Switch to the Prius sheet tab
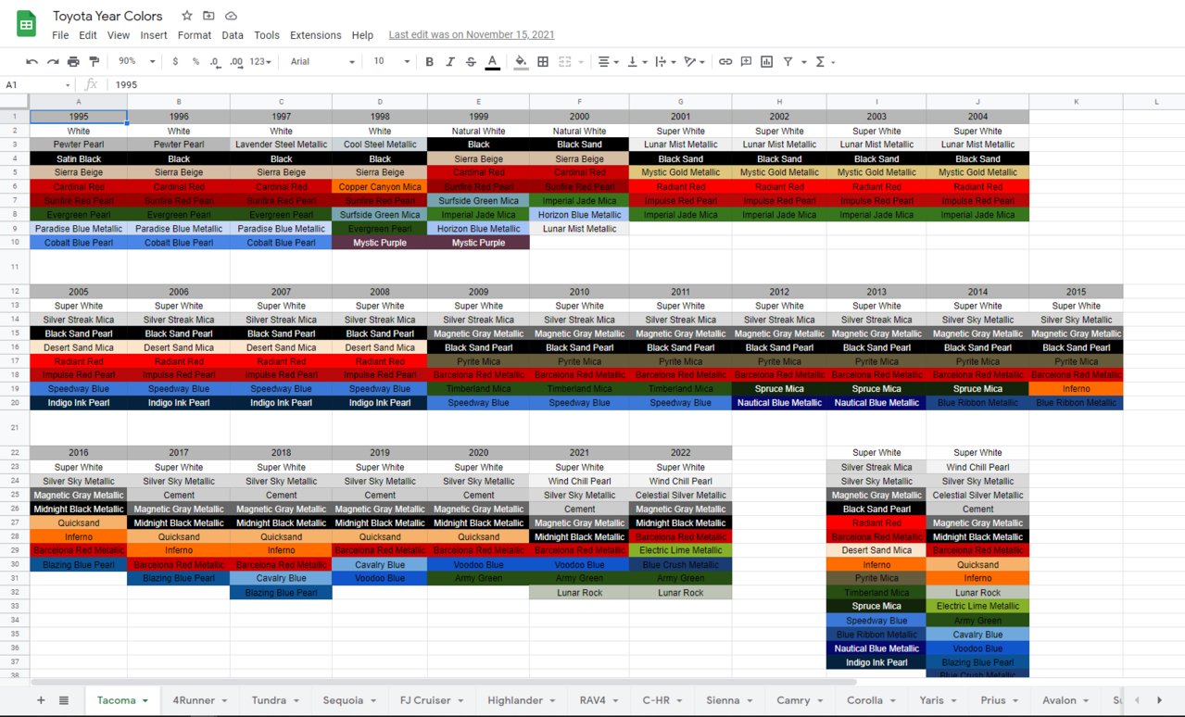1185x717 pixels. [999, 700]
